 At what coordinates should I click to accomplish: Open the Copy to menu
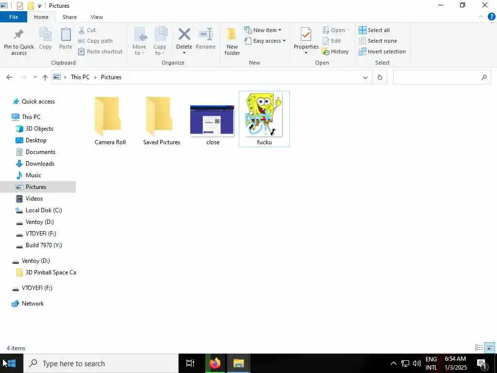159,41
